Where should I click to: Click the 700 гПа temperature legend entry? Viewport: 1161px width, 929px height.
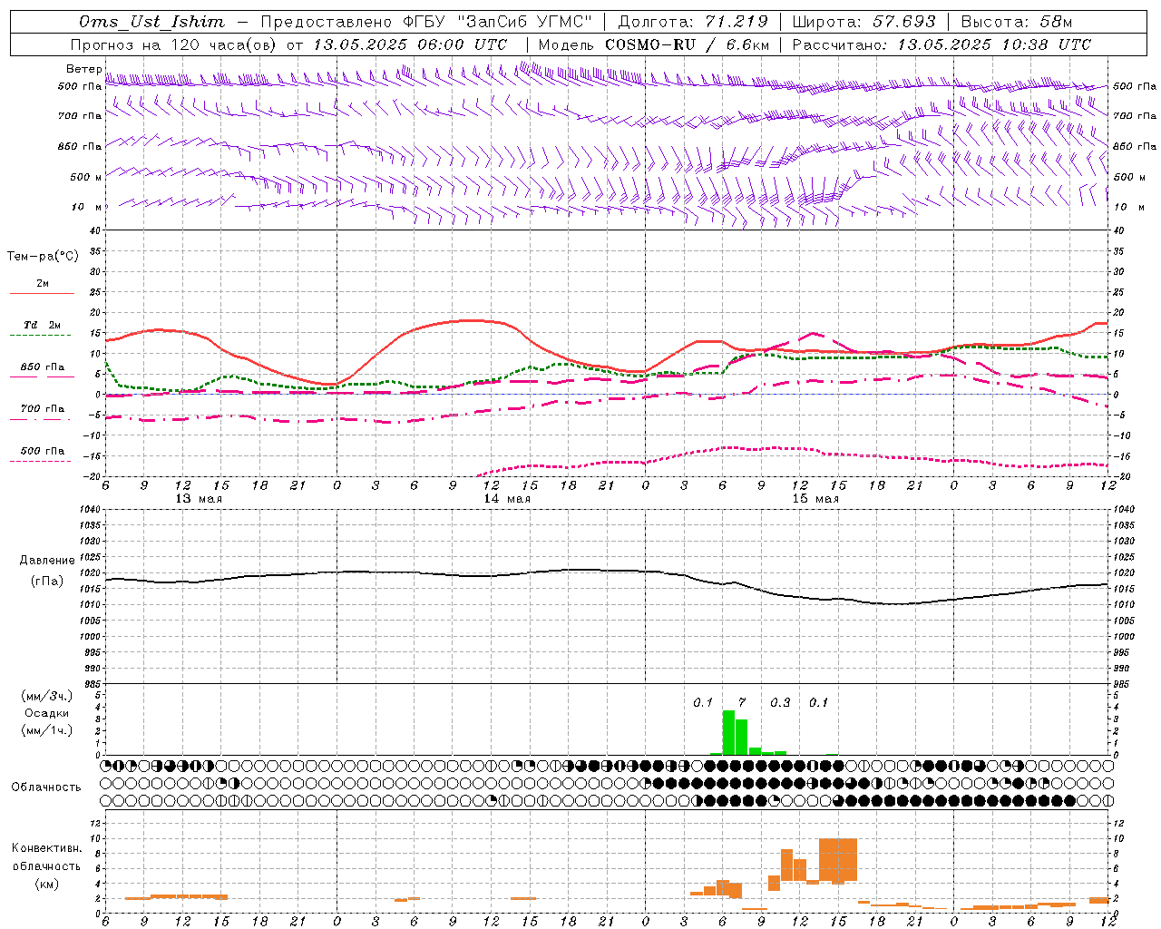[43, 409]
